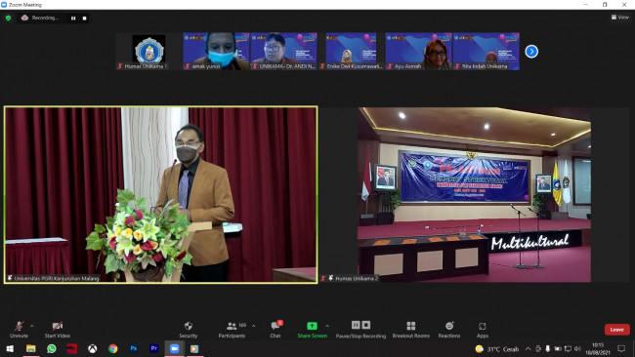
Task: Open the Apps icon
Action: point(482,330)
